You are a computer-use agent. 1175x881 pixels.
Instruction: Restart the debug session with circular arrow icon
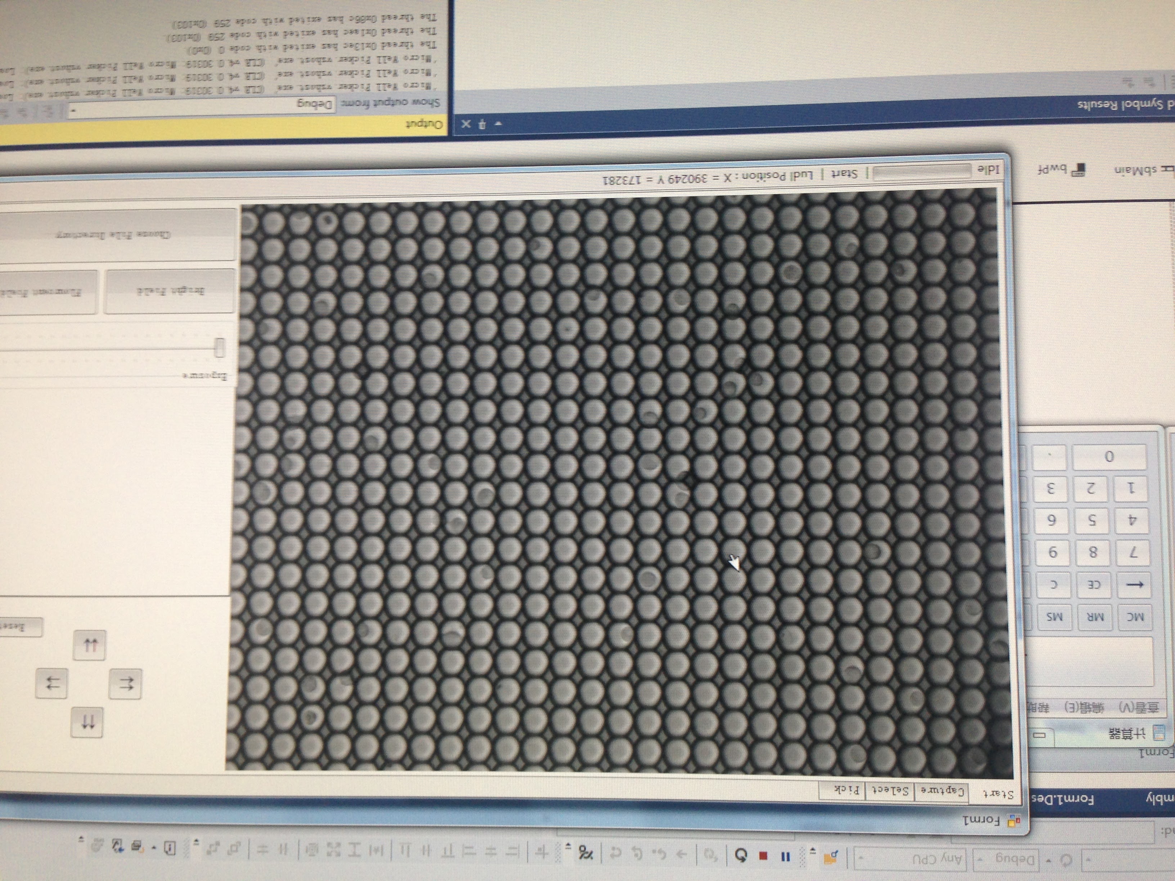(x=741, y=857)
